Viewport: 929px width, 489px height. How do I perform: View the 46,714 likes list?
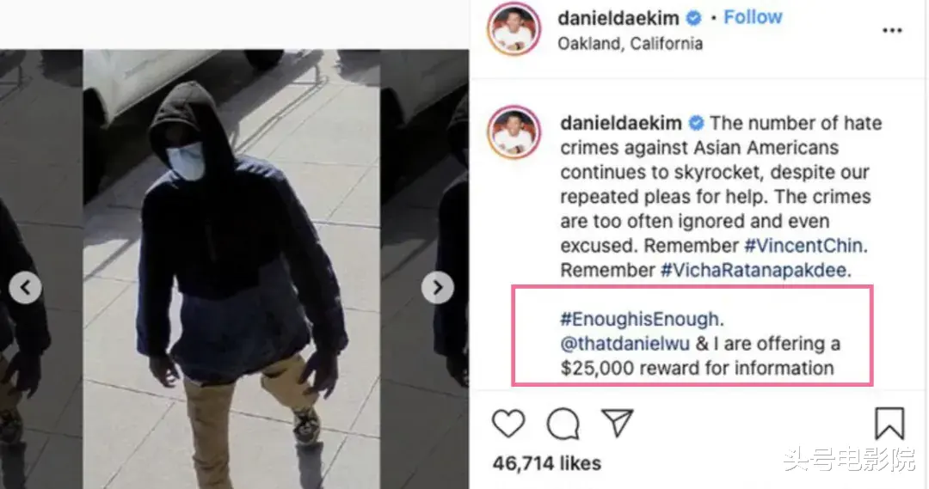pos(547,463)
